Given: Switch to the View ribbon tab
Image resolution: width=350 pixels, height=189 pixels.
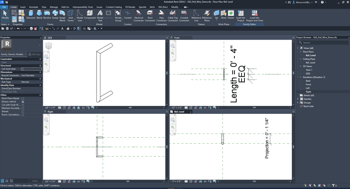Looking at the screenshot, I should pyautogui.click(x=44, y=7).
